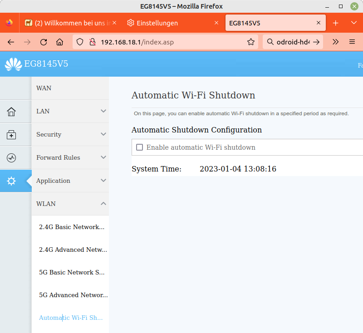Collapse the WLAN menu section
This screenshot has width=363, height=333.
70,204
